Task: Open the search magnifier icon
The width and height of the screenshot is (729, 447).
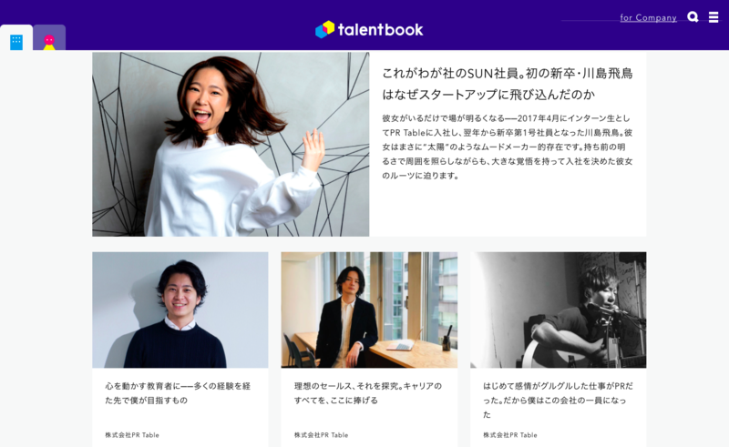Action: tap(693, 16)
